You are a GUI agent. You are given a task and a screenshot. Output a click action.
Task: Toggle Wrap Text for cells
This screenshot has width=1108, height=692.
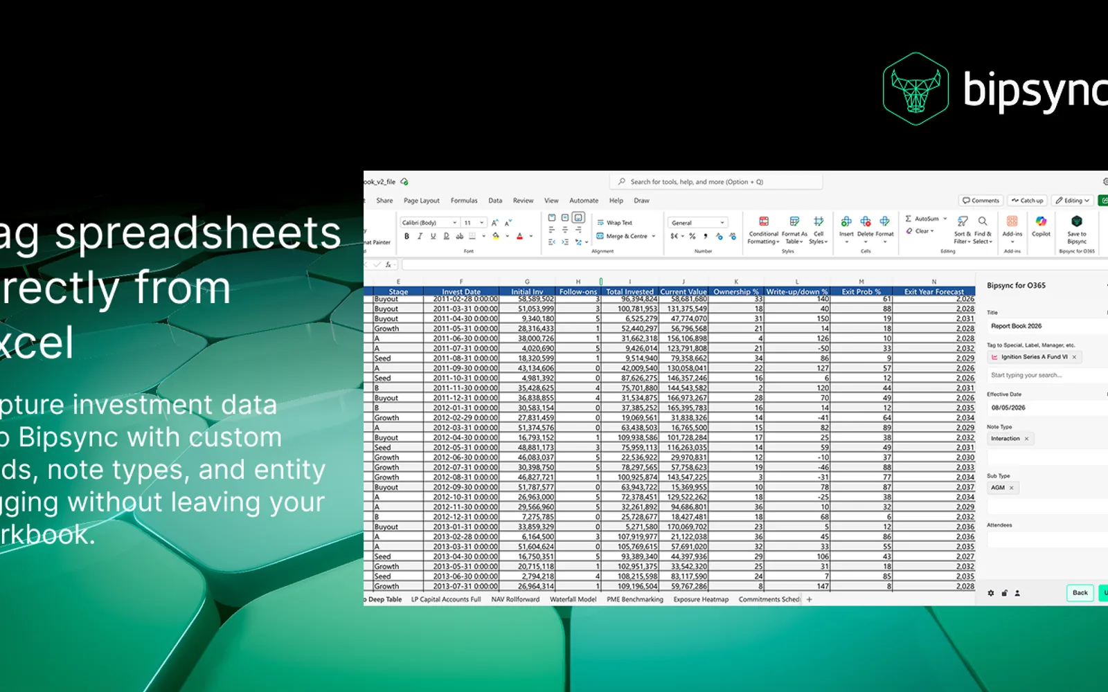(x=614, y=223)
